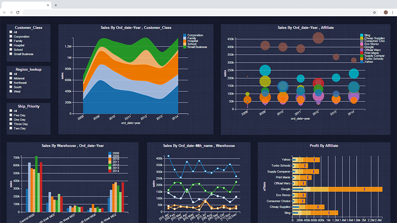
Task: Click Yahoo legend swatch in bubble chart
Action: point(362,62)
